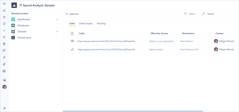Switch to the Direct access tab

[86, 23]
